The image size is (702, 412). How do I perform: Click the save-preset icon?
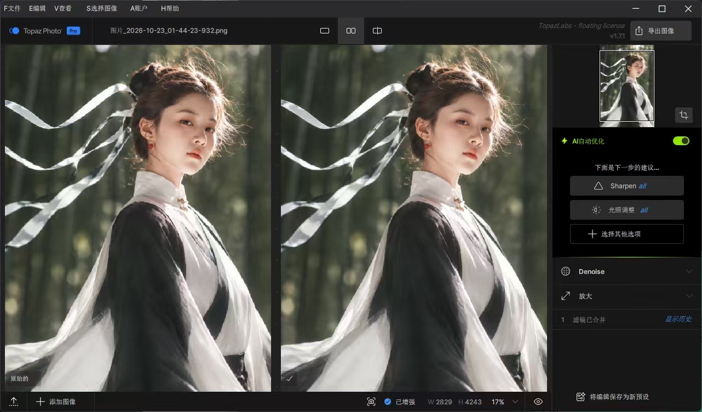(x=581, y=397)
